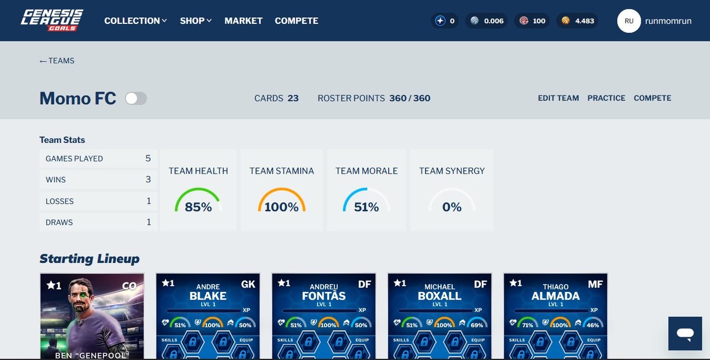
Task: Click the locked hexagon beside SKILLS on Almada card
Action: coord(541,342)
